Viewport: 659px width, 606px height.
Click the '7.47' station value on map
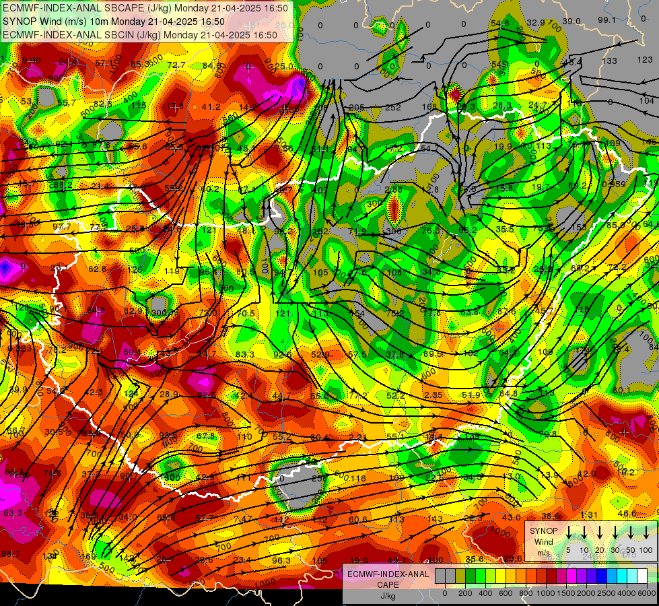click(243, 519)
